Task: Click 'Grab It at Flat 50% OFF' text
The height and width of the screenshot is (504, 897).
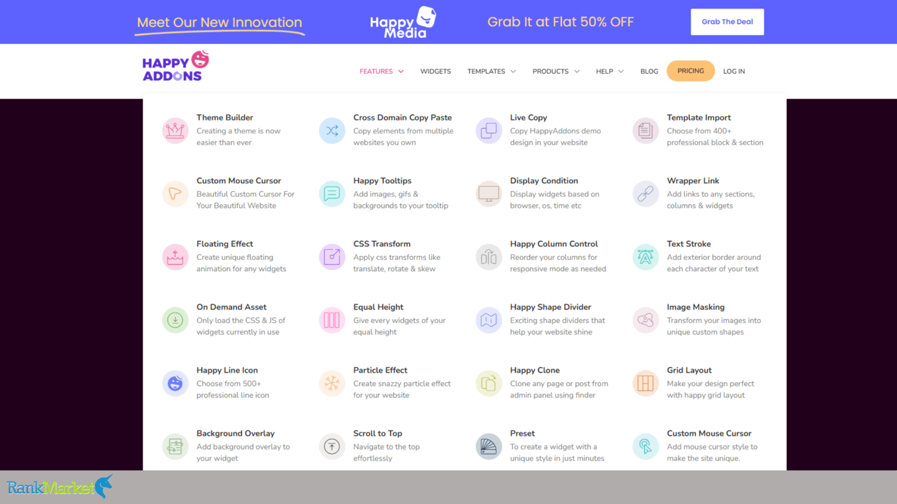Action: tap(560, 22)
